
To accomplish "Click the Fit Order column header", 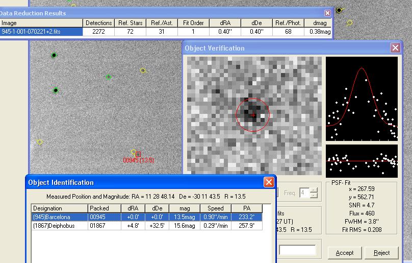I will tap(193, 23).
